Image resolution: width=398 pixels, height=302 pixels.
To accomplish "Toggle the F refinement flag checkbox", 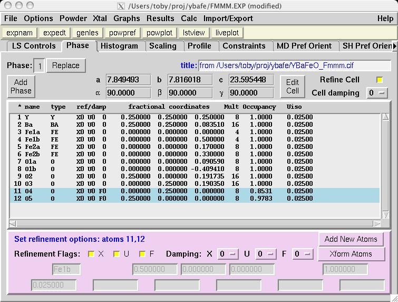I will pos(142,254).
